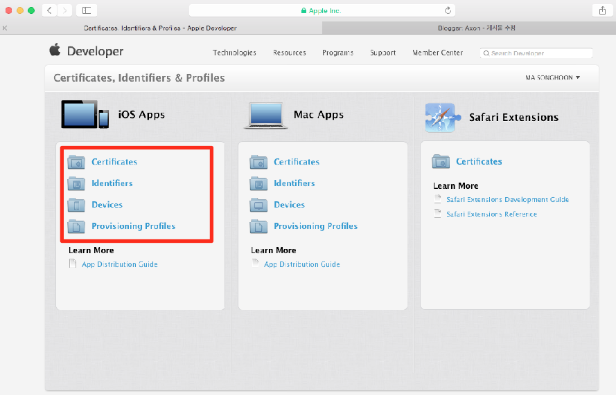Screen dimensions: 616x395
Task: Open Identifiers under iOS Apps
Action: pos(112,183)
